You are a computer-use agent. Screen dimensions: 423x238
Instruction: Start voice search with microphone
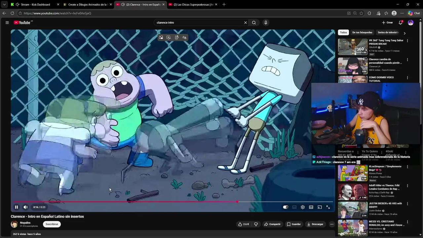[266, 22]
